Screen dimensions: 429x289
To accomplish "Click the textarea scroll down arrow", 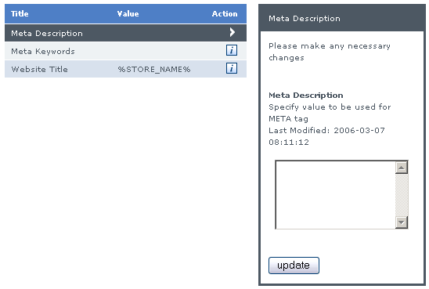I will 402,222.
